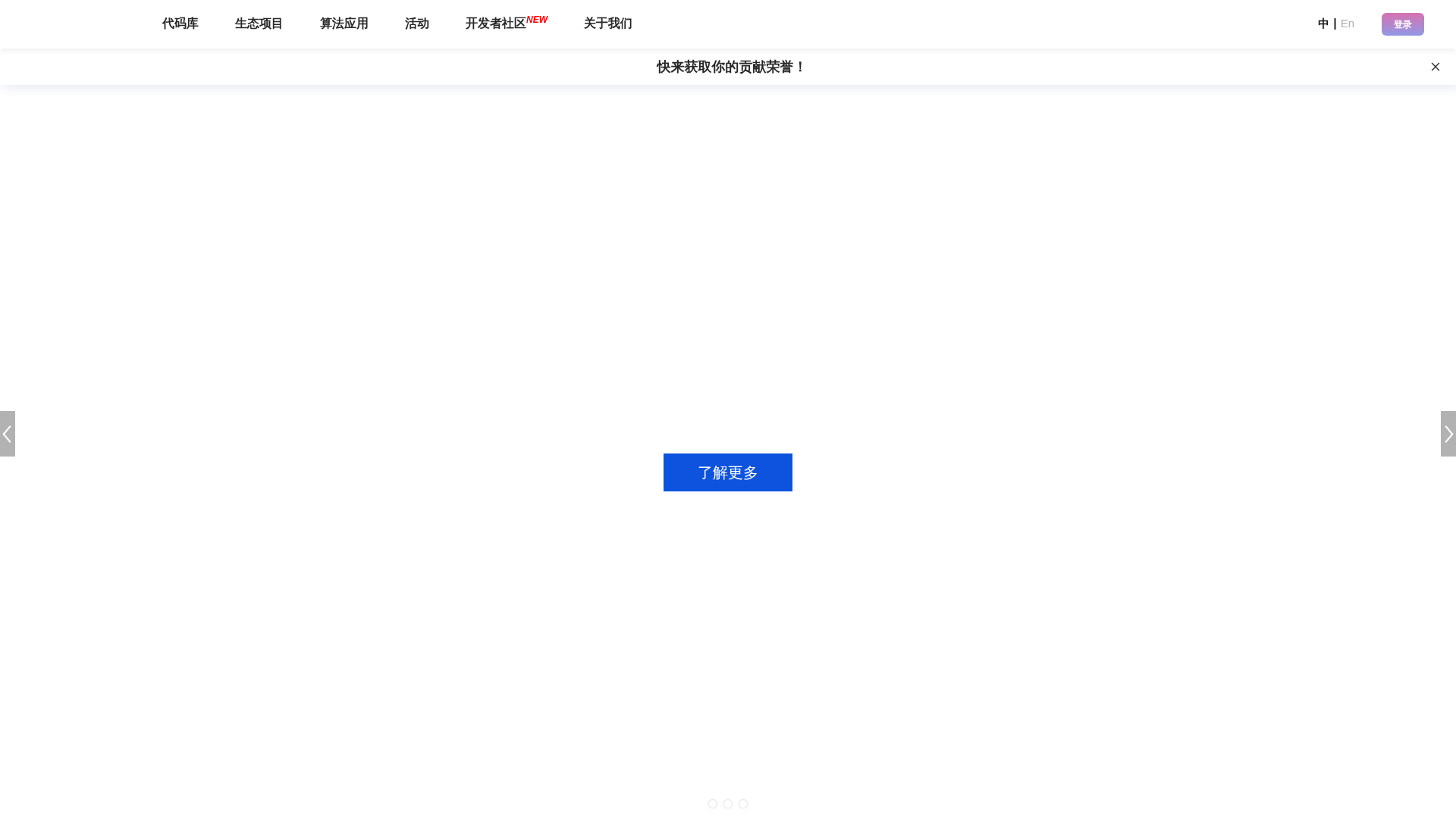Image resolution: width=1456 pixels, height=819 pixels.
Task: Open the 算法应用 navigation menu
Action: (x=344, y=24)
